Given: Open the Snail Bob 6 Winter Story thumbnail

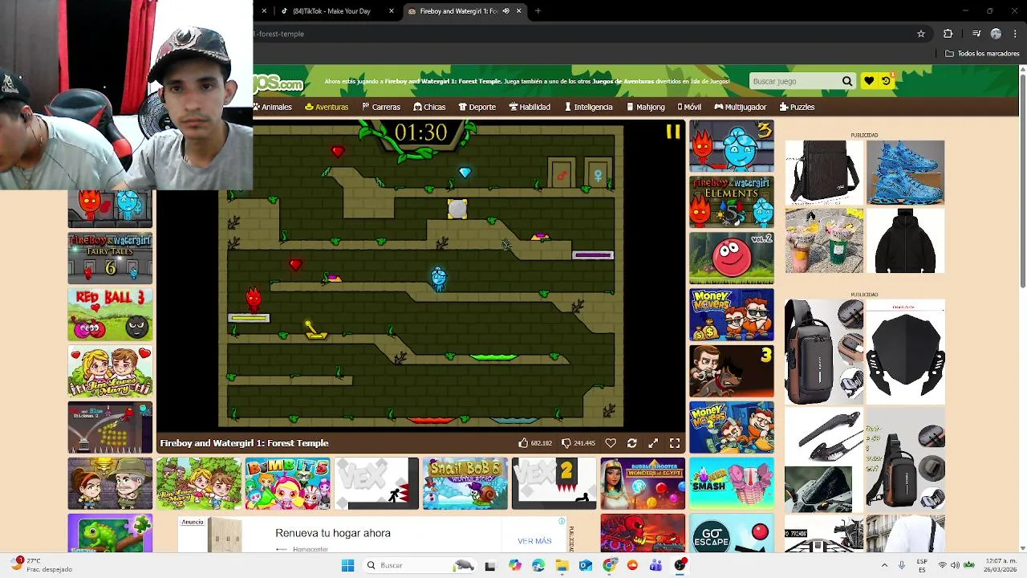Looking at the screenshot, I should point(465,483).
